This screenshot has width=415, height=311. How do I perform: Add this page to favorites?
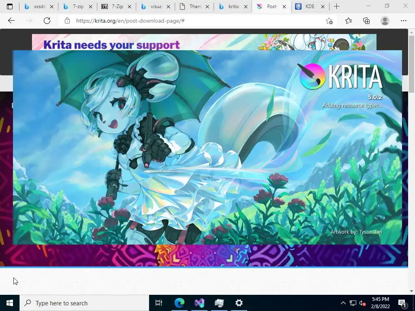329,21
